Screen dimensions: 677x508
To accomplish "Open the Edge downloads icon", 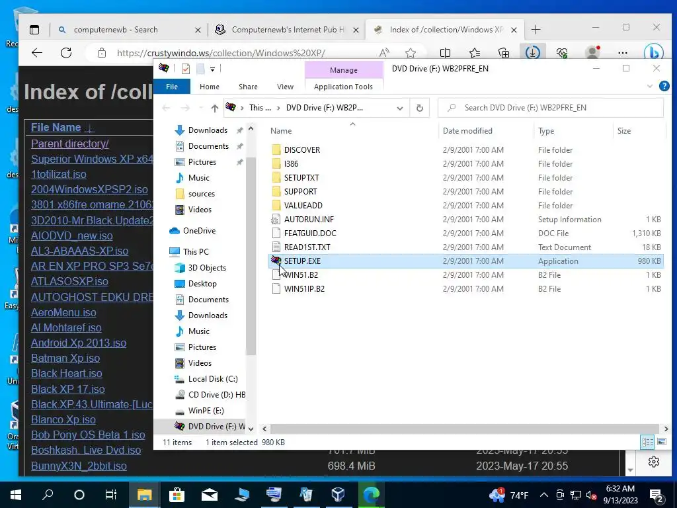I will coord(532,53).
